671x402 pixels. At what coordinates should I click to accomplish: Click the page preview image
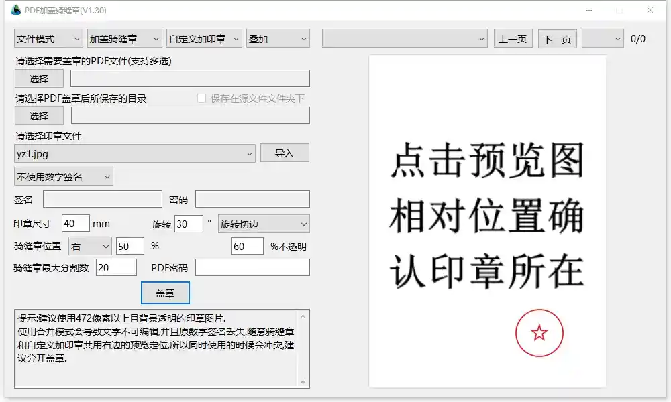[487, 221]
